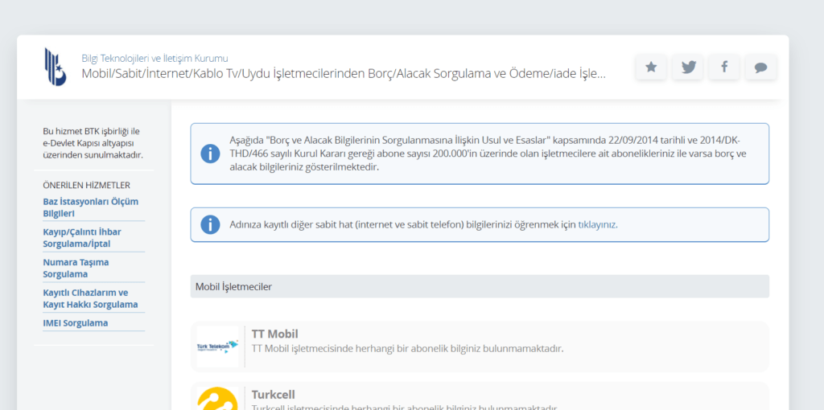Select IMEI Sorgulama in the sidebar
This screenshot has width=824, height=410.
pyautogui.click(x=75, y=323)
